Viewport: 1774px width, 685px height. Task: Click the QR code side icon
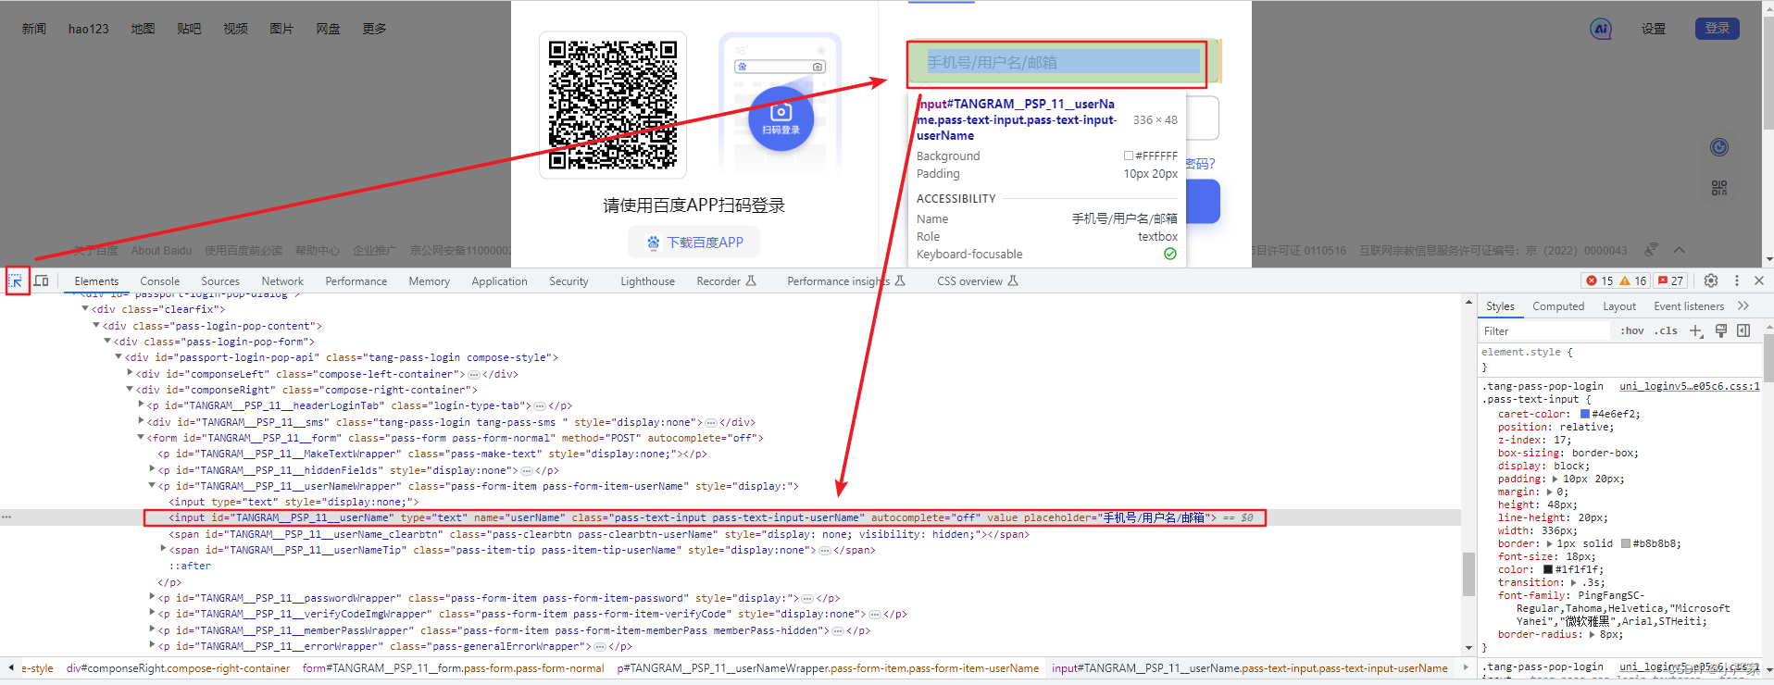tap(1719, 188)
